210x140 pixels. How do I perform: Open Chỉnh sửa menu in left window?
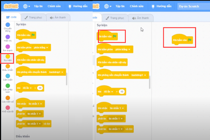point(54,6)
